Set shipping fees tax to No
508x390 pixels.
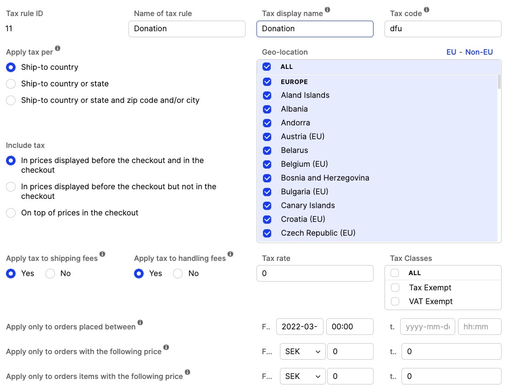pyautogui.click(x=50, y=273)
